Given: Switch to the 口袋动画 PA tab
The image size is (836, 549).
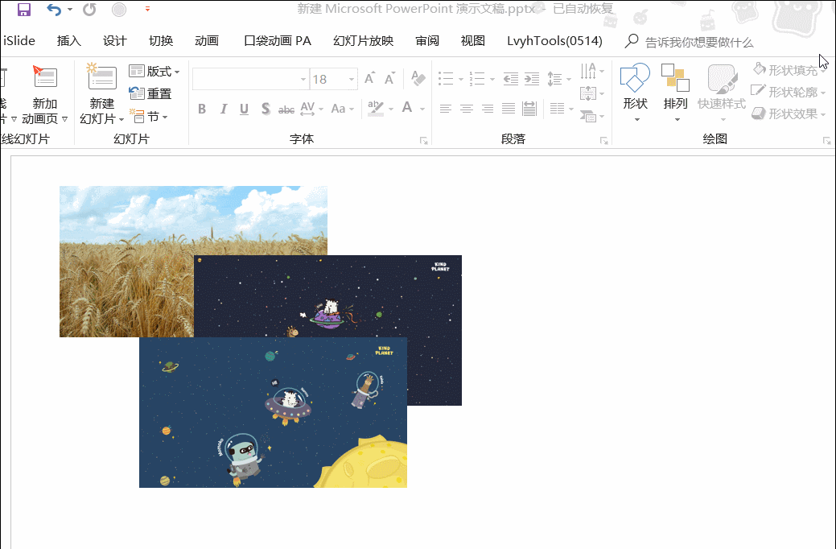Looking at the screenshot, I should tap(277, 41).
